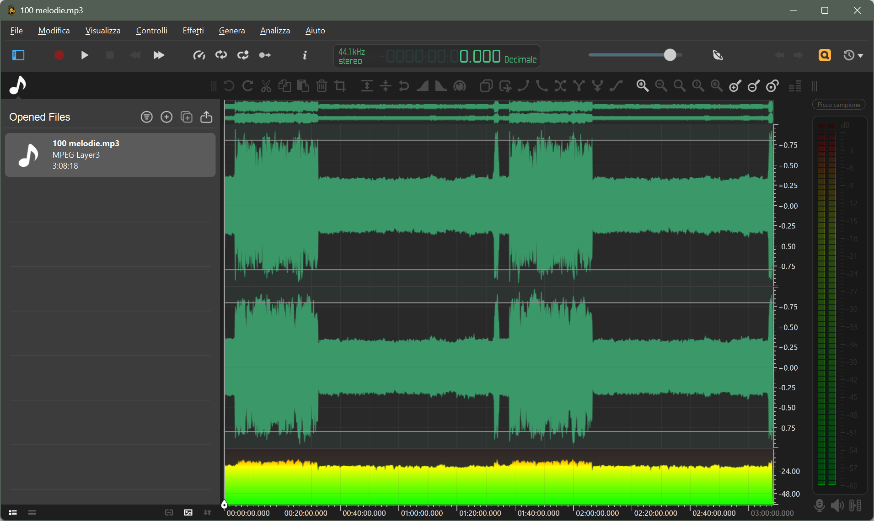This screenshot has height=521, width=874.
Task: Switch file list to compact lines view
Action: click(32, 513)
